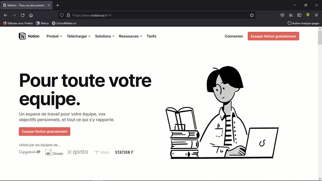Viewport: 322px width, 181px height.
Task: Open the Solutions dropdown menu
Action: point(105,36)
